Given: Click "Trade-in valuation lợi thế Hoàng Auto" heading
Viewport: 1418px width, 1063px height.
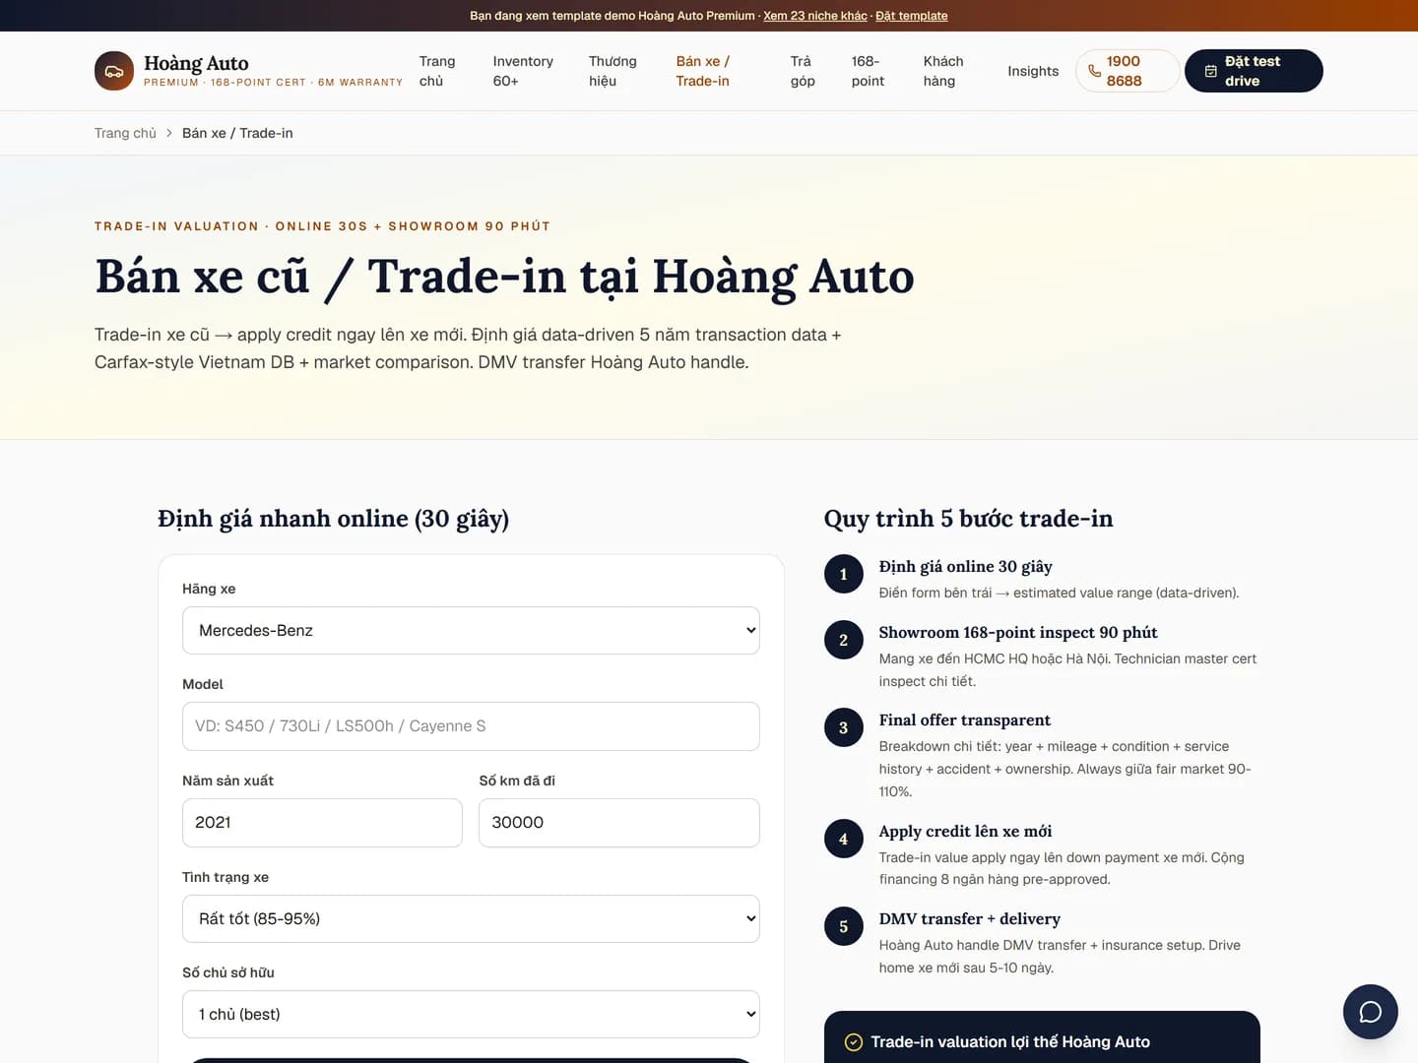Looking at the screenshot, I should (x=1010, y=1042).
